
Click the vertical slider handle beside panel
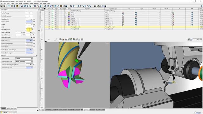click(x=39, y=30)
